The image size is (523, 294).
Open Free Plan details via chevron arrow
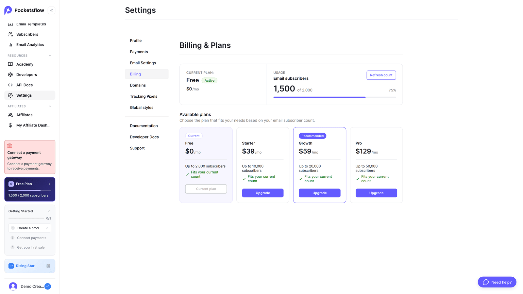(x=49, y=184)
